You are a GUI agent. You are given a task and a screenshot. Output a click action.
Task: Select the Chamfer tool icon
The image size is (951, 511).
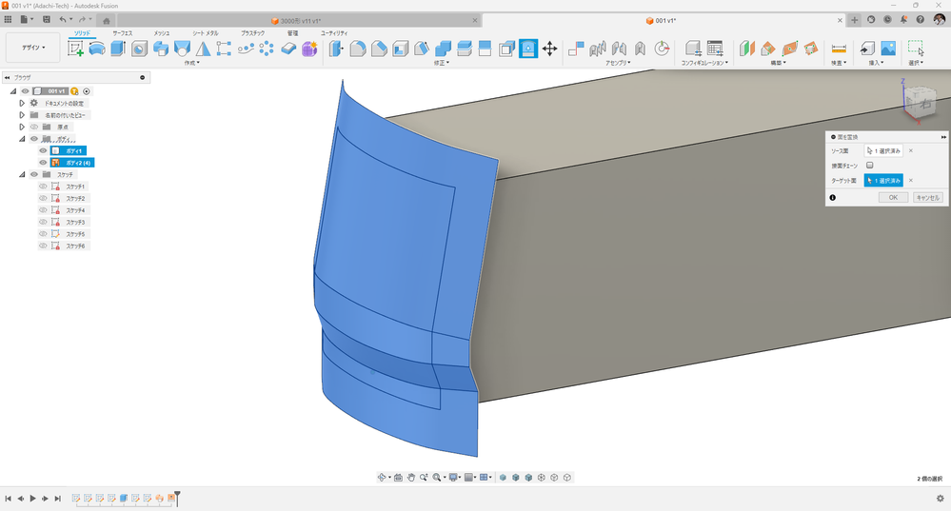tap(379, 49)
